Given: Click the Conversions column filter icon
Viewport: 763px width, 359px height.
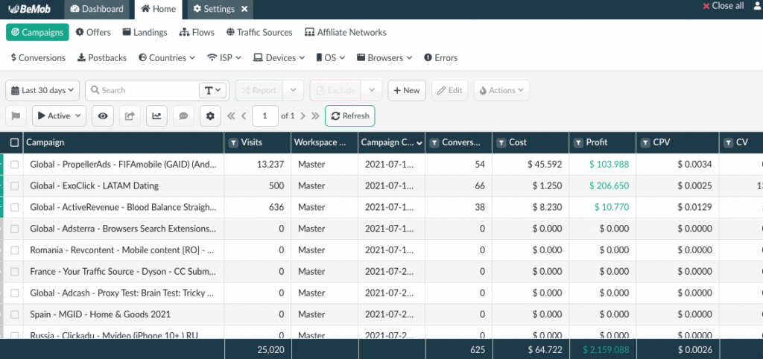Looking at the screenshot, I should click(x=434, y=142).
